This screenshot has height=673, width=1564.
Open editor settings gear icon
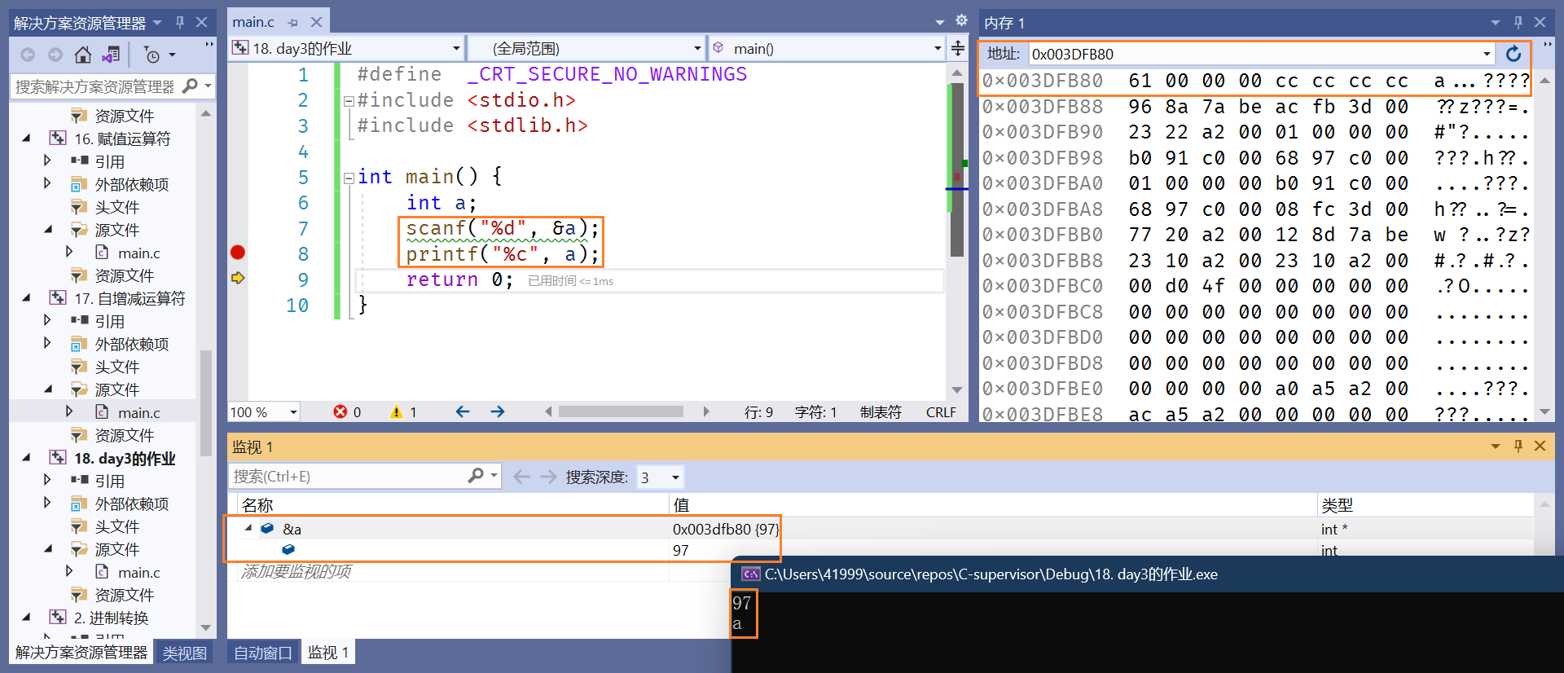tap(961, 20)
